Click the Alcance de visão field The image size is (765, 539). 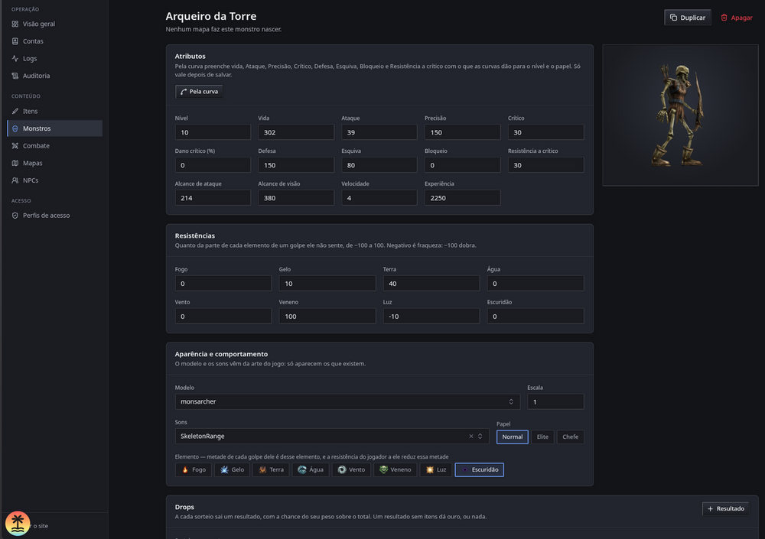click(x=296, y=197)
